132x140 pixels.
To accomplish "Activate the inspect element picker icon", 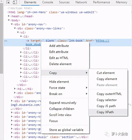I will [8, 2].
